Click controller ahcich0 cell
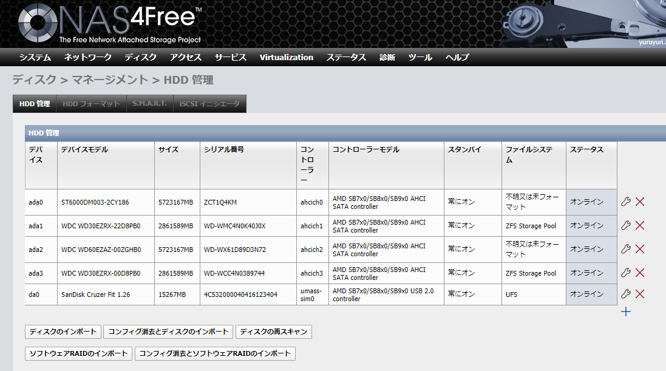The width and height of the screenshot is (666, 371). click(x=313, y=202)
